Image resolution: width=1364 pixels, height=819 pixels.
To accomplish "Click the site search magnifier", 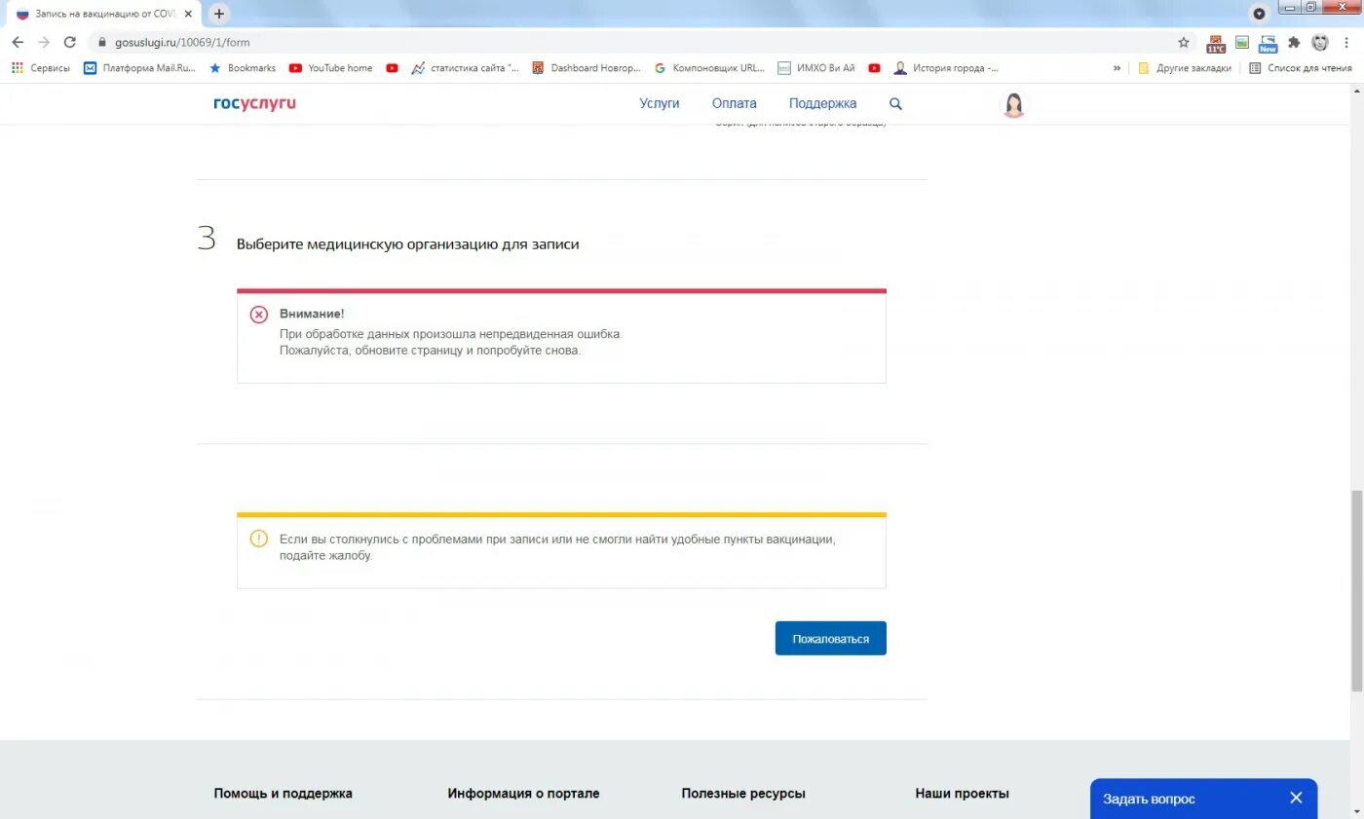I will click(x=895, y=103).
